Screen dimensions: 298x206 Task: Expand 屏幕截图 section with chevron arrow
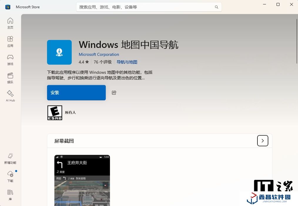tap(262, 141)
